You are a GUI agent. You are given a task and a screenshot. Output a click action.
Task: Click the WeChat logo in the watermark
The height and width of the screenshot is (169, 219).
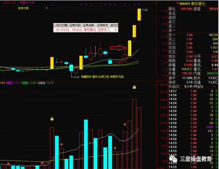pos(173,159)
